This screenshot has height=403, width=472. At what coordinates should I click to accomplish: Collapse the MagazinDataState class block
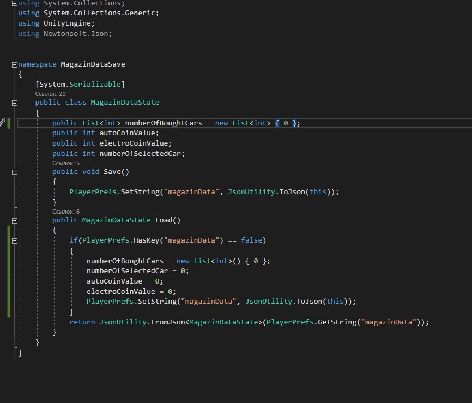[x=15, y=103]
